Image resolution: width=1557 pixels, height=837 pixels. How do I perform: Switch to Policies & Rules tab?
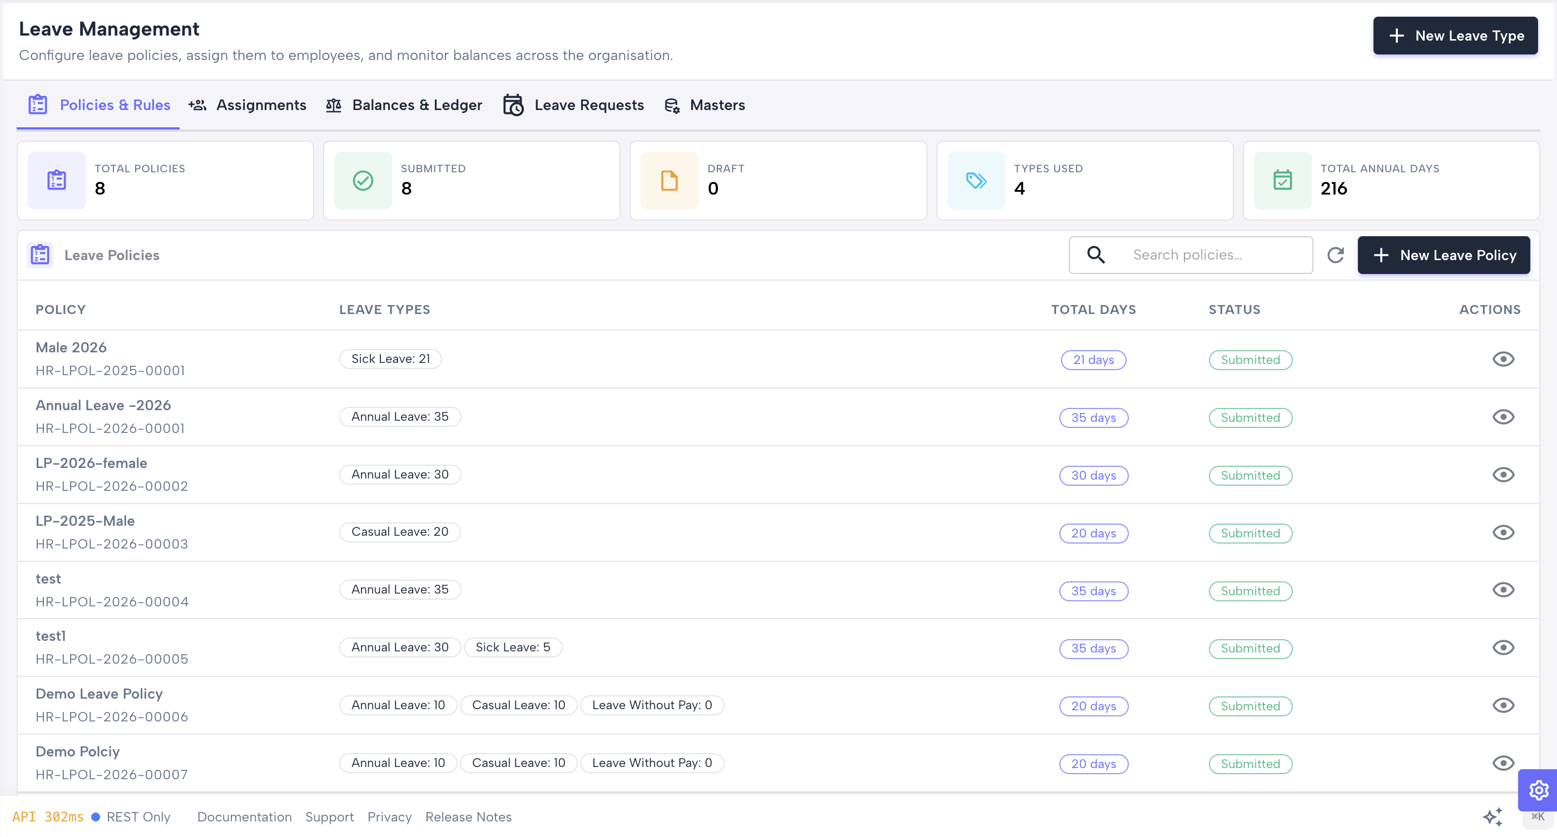pos(98,105)
